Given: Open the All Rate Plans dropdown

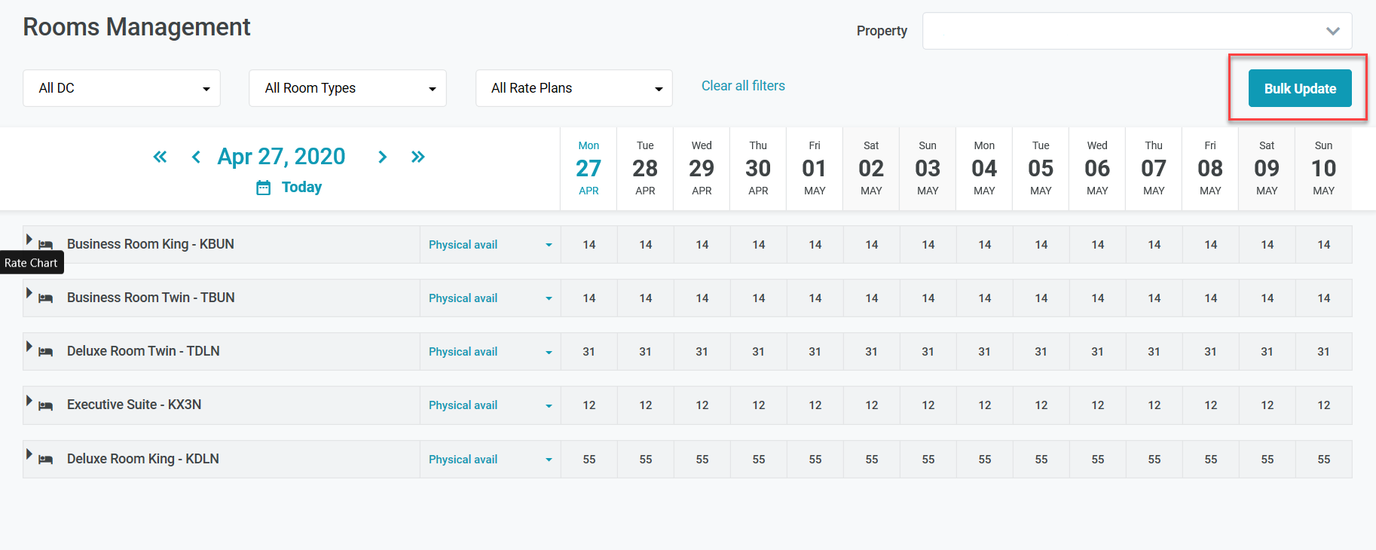Looking at the screenshot, I should pos(573,88).
